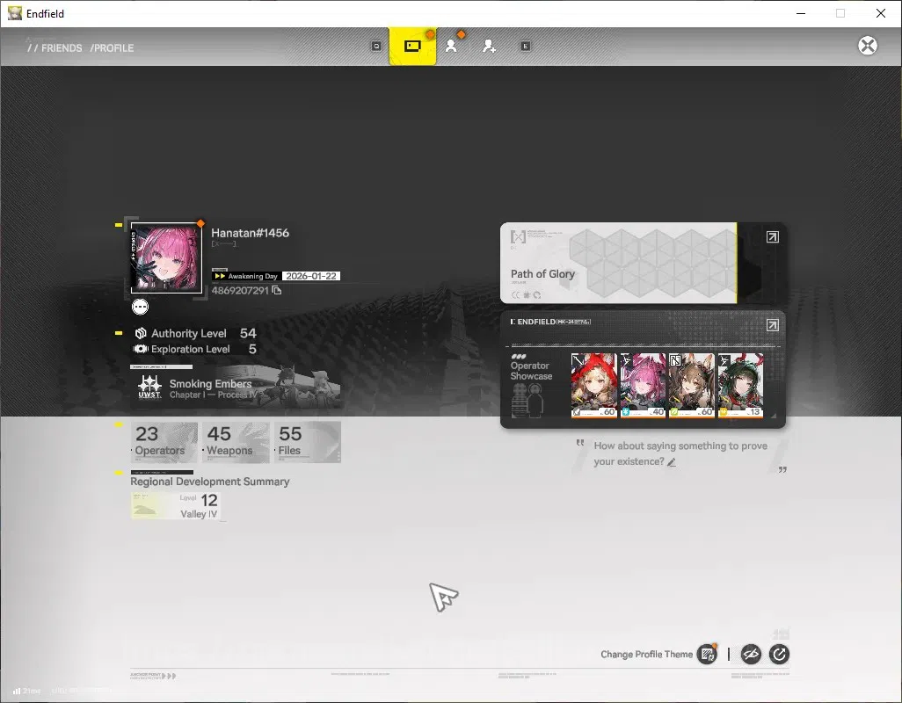Click the Exploration Level 5 entry

[x=195, y=349]
